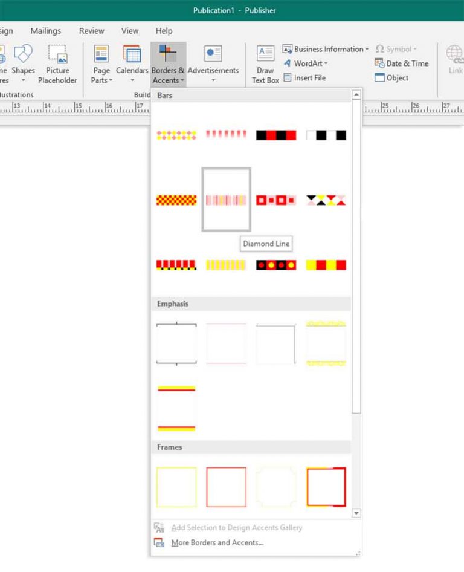Open the View tab
The height and width of the screenshot is (572, 464).
[x=130, y=31]
